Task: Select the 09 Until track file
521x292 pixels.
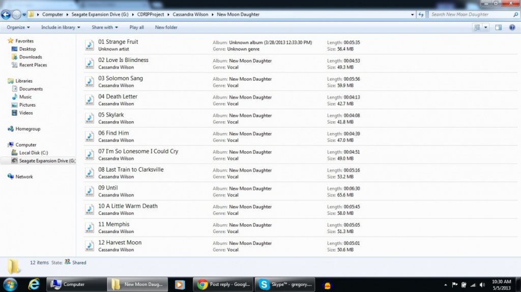Action: (x=108, y=188)
